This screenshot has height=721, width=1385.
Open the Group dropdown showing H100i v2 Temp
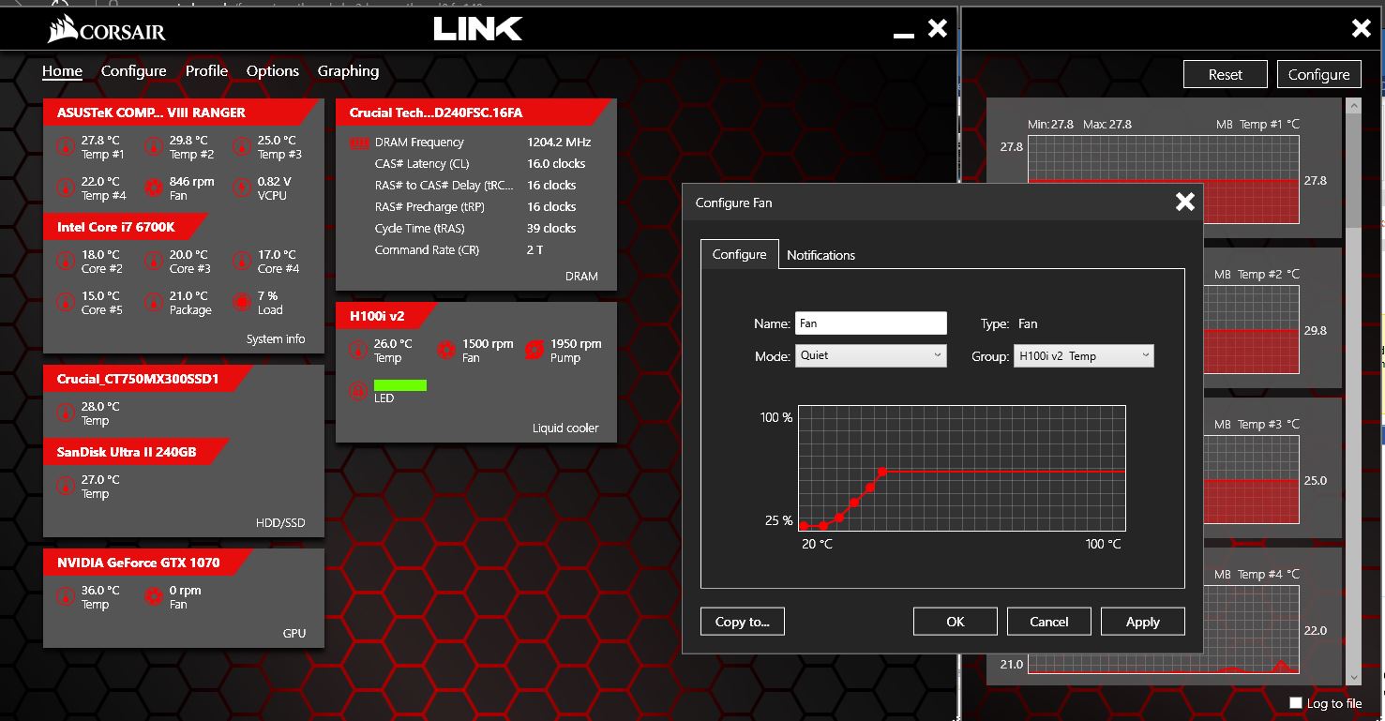point(1084,355)
